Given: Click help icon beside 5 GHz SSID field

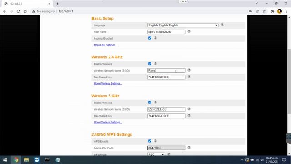Looking at the screenshot, I should (189, 109).
